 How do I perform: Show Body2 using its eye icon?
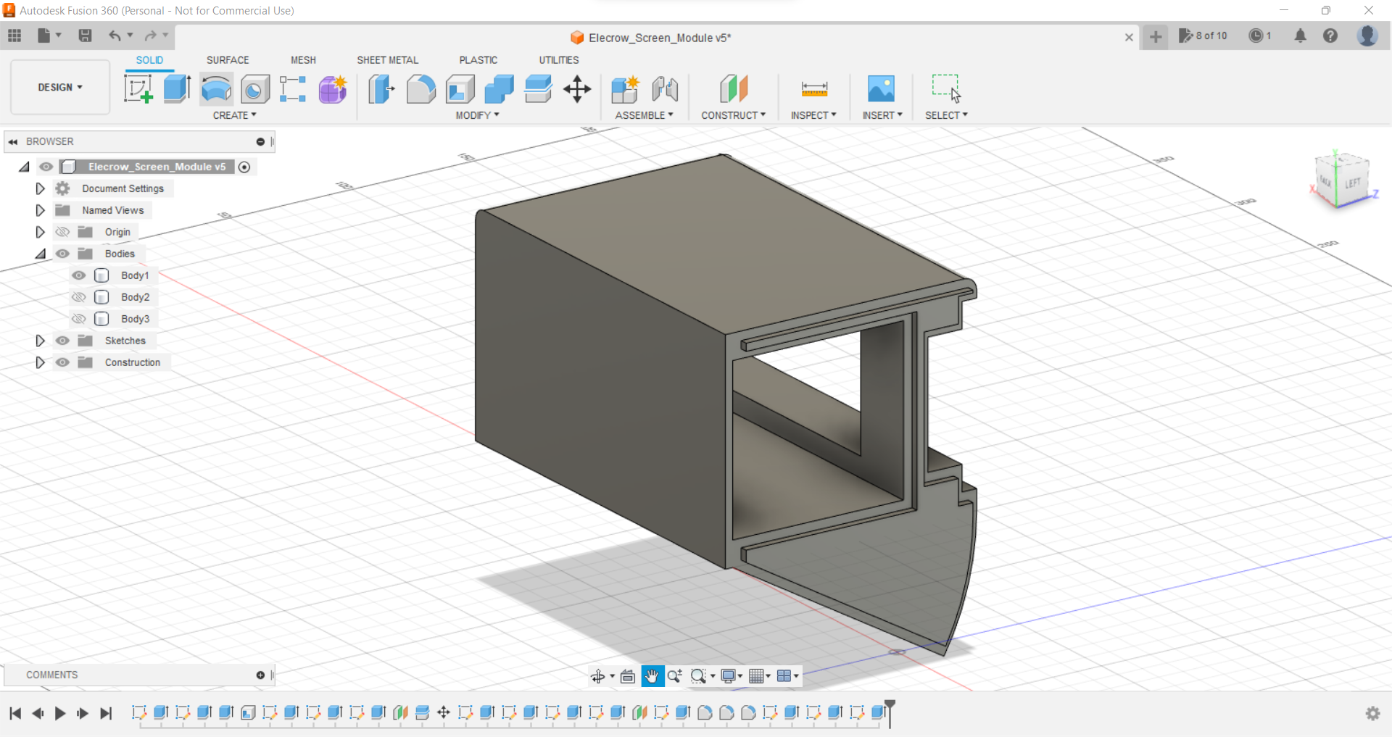(x=79, y=297)
